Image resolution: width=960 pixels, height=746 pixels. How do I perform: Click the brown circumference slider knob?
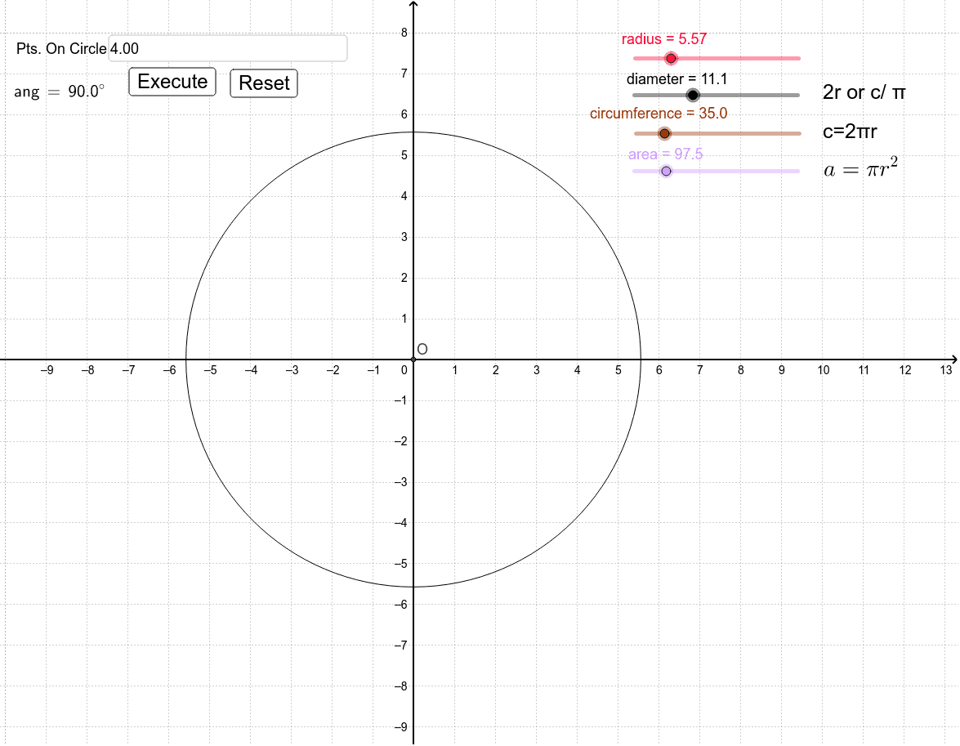click(x=664, y=133)
